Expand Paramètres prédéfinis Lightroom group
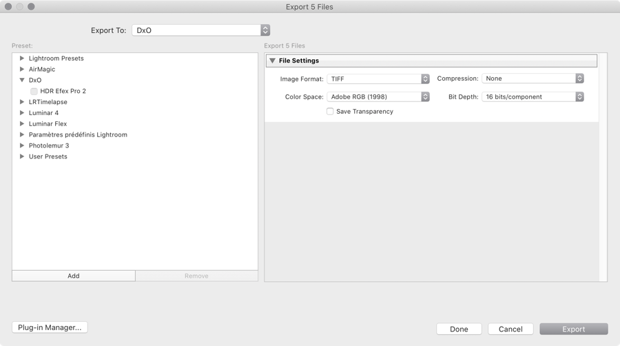The width and height of the screenshot is (620, 346). point(22,134)
